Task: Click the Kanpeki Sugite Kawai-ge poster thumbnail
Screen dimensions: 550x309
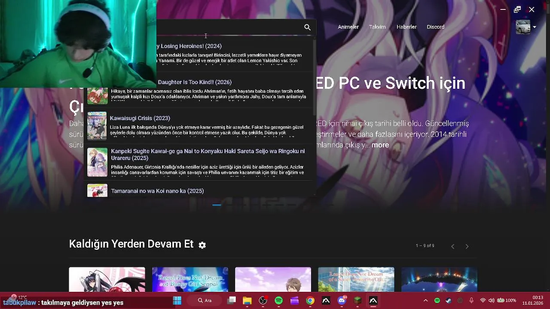Action: click(97, 162)
